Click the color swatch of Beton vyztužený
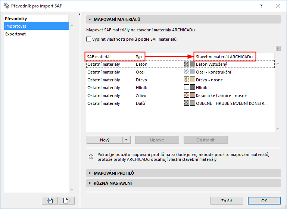The image size is (287, 209). pos(192,64)
